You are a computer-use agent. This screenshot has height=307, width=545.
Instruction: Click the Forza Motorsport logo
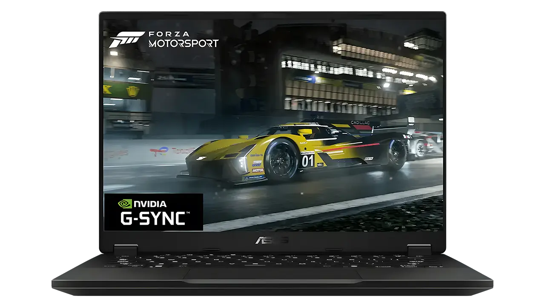(164, 39)
